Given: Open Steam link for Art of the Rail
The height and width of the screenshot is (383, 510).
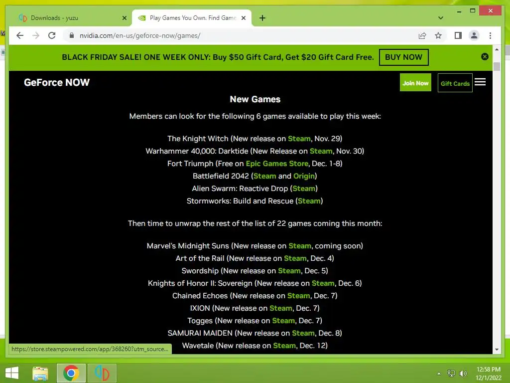Looking at the screenshot, I should click(x=295, y=258).
